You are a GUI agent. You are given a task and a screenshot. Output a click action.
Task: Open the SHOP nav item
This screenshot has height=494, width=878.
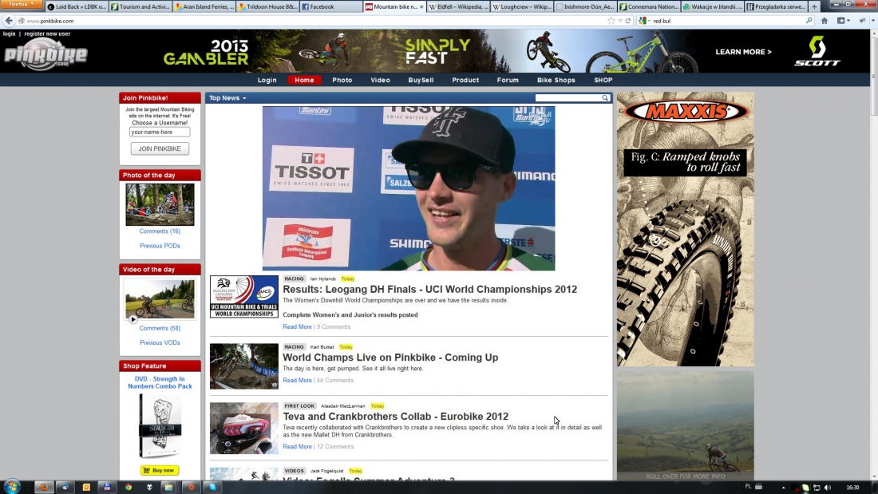coord(603,80)
